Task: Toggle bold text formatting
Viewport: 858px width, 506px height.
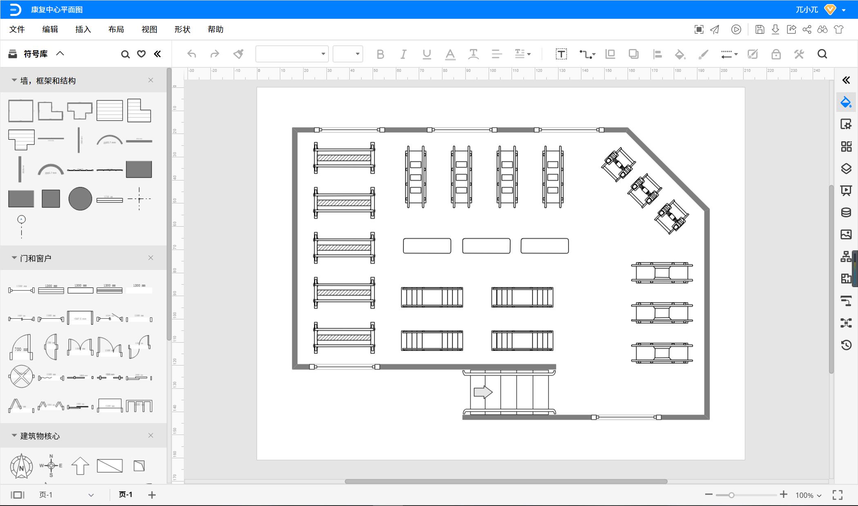Action: (380, 54)
